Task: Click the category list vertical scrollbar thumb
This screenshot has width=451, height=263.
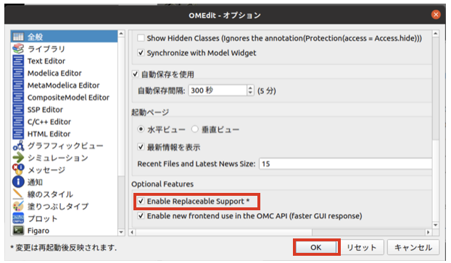Action: coord(121,107)
